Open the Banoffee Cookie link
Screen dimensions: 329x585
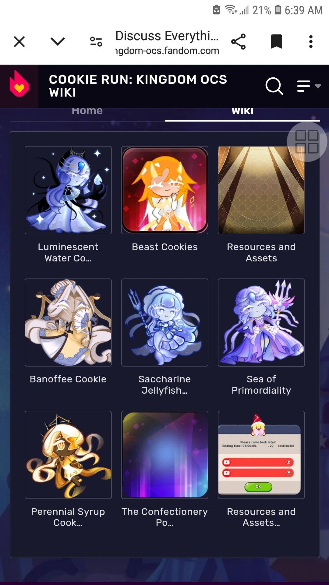click(68, 379)
